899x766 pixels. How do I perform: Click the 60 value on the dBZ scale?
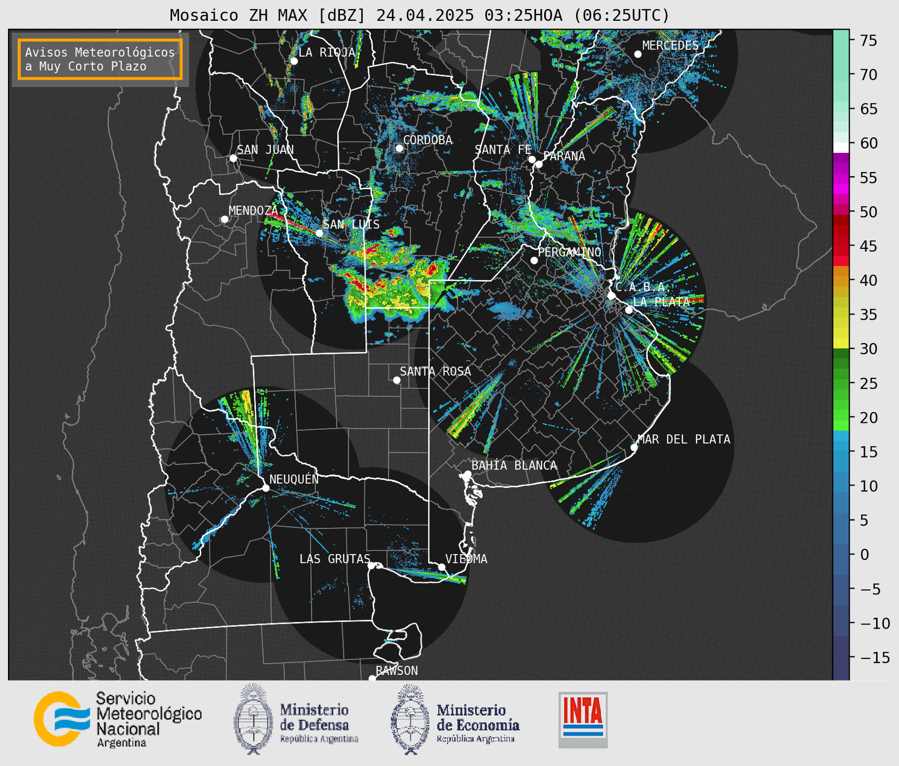tap(868, 143)
